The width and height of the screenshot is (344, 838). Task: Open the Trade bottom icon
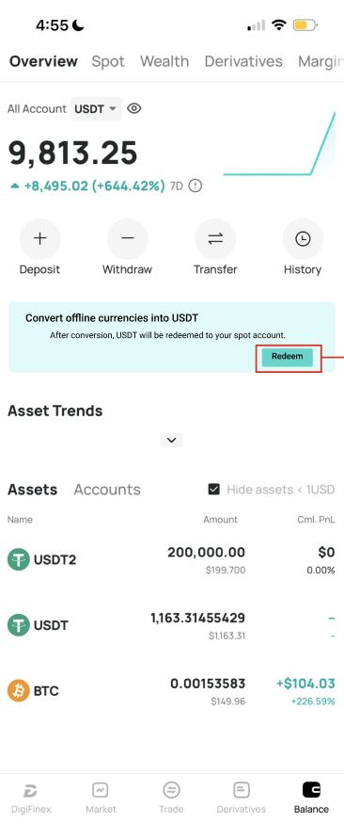171,790
